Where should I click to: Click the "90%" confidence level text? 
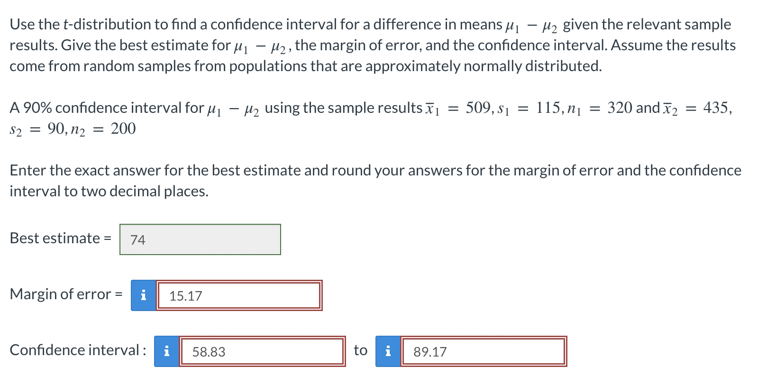click(37, 108)
